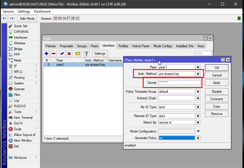
Task: Click the Secret password field
Action: (179, 82)
